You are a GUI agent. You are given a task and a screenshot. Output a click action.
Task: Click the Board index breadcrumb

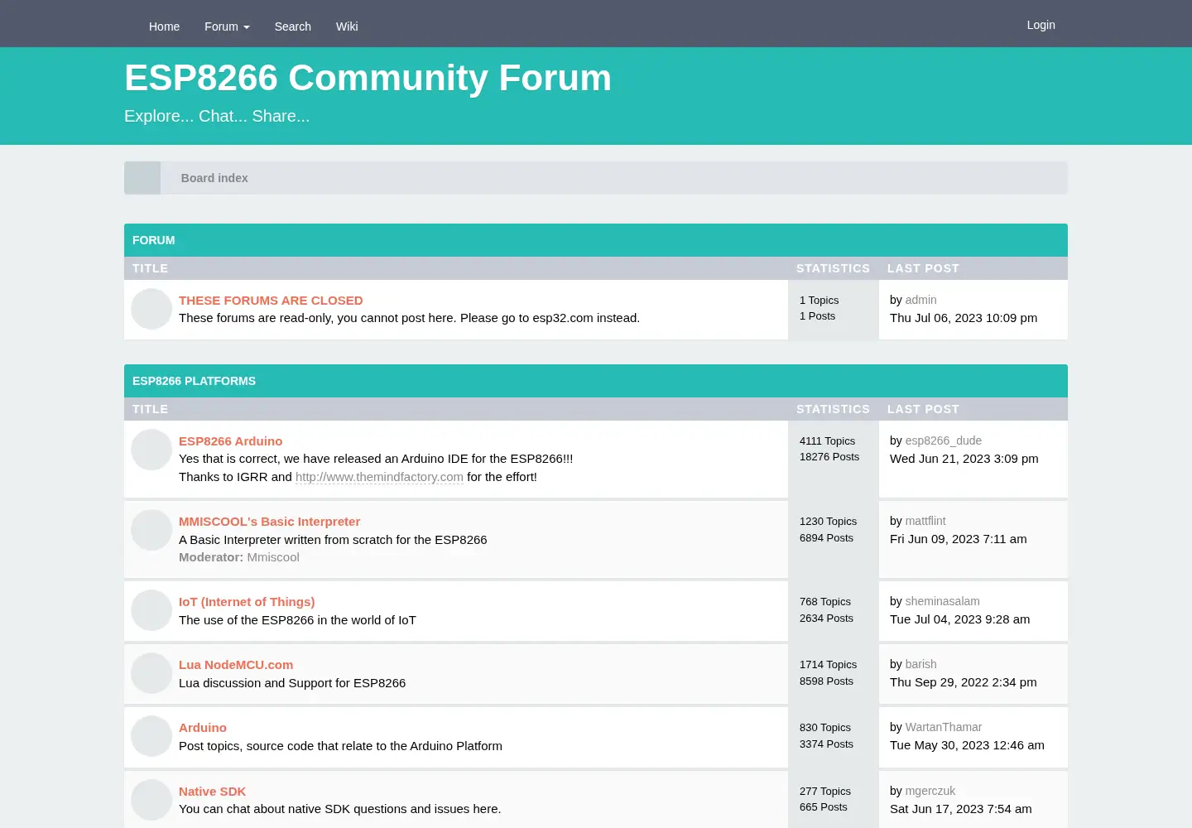click(x=214, y=178)
